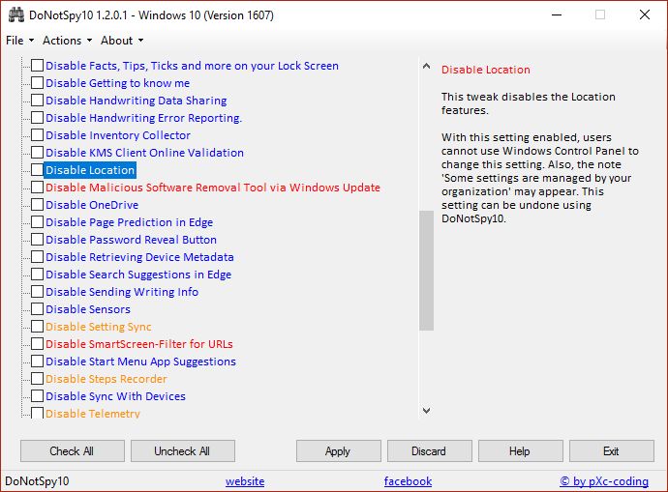Select the 'Disable OneDrive' list entry

(x=92, y=205)
